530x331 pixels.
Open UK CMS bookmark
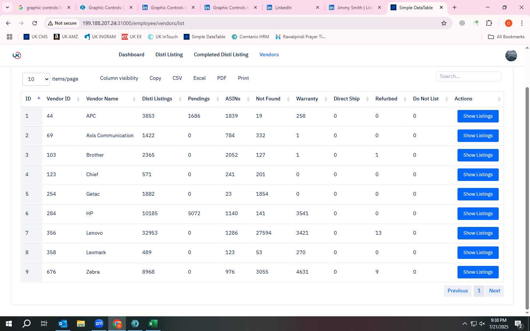pos(36,37)
